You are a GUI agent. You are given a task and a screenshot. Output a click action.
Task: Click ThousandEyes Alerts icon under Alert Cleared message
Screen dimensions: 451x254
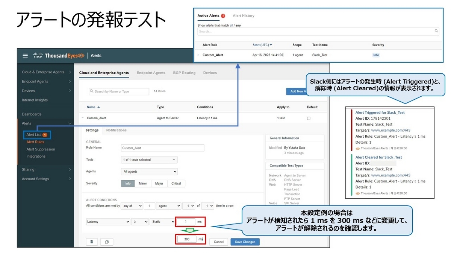(x=357, y=193)
